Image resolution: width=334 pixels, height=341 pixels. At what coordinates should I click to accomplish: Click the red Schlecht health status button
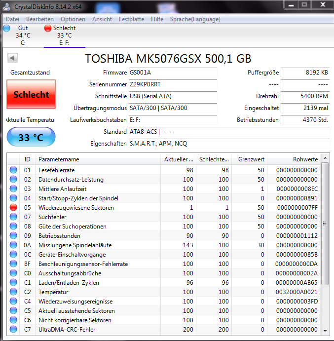(31, 94)
